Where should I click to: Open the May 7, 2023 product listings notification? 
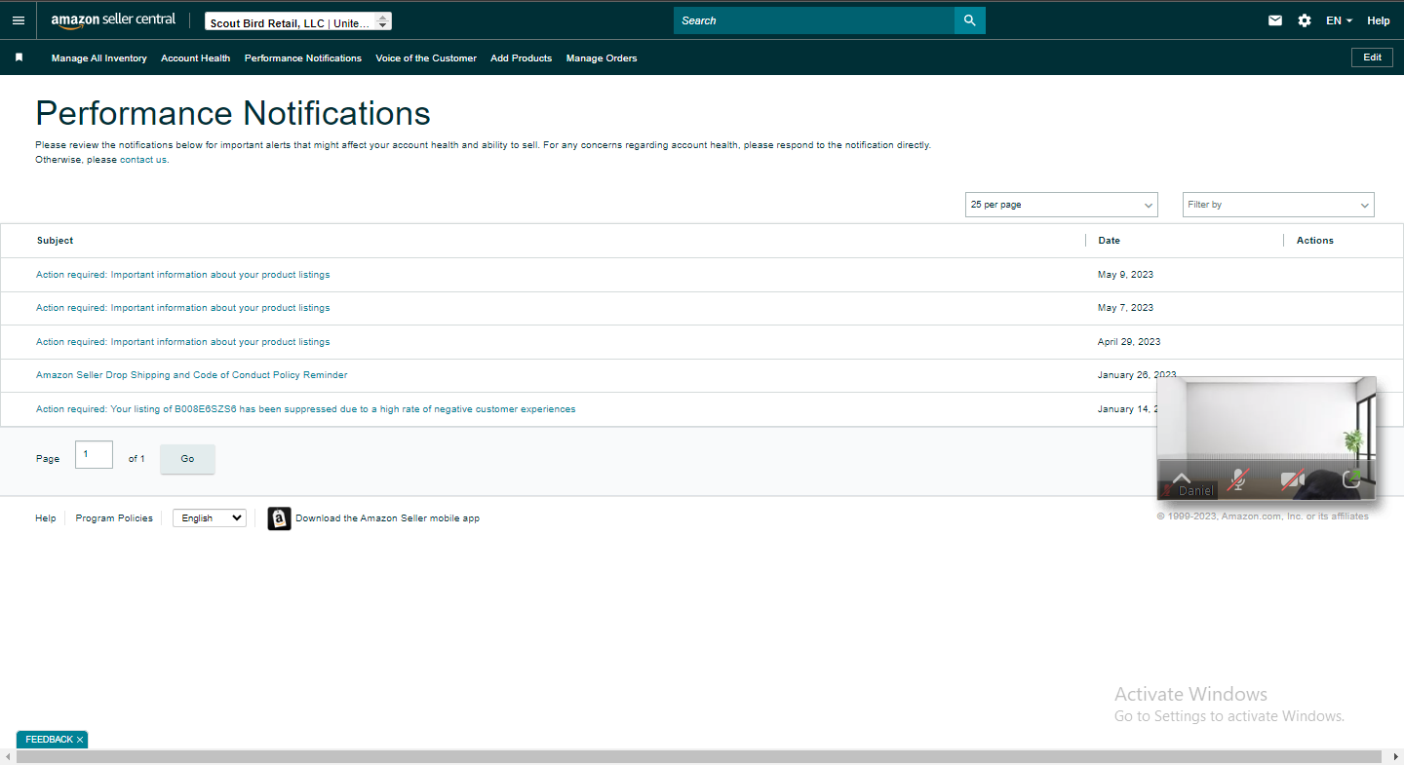pos(183,308)
